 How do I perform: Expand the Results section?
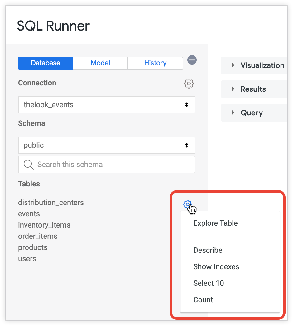coord(254,89)
